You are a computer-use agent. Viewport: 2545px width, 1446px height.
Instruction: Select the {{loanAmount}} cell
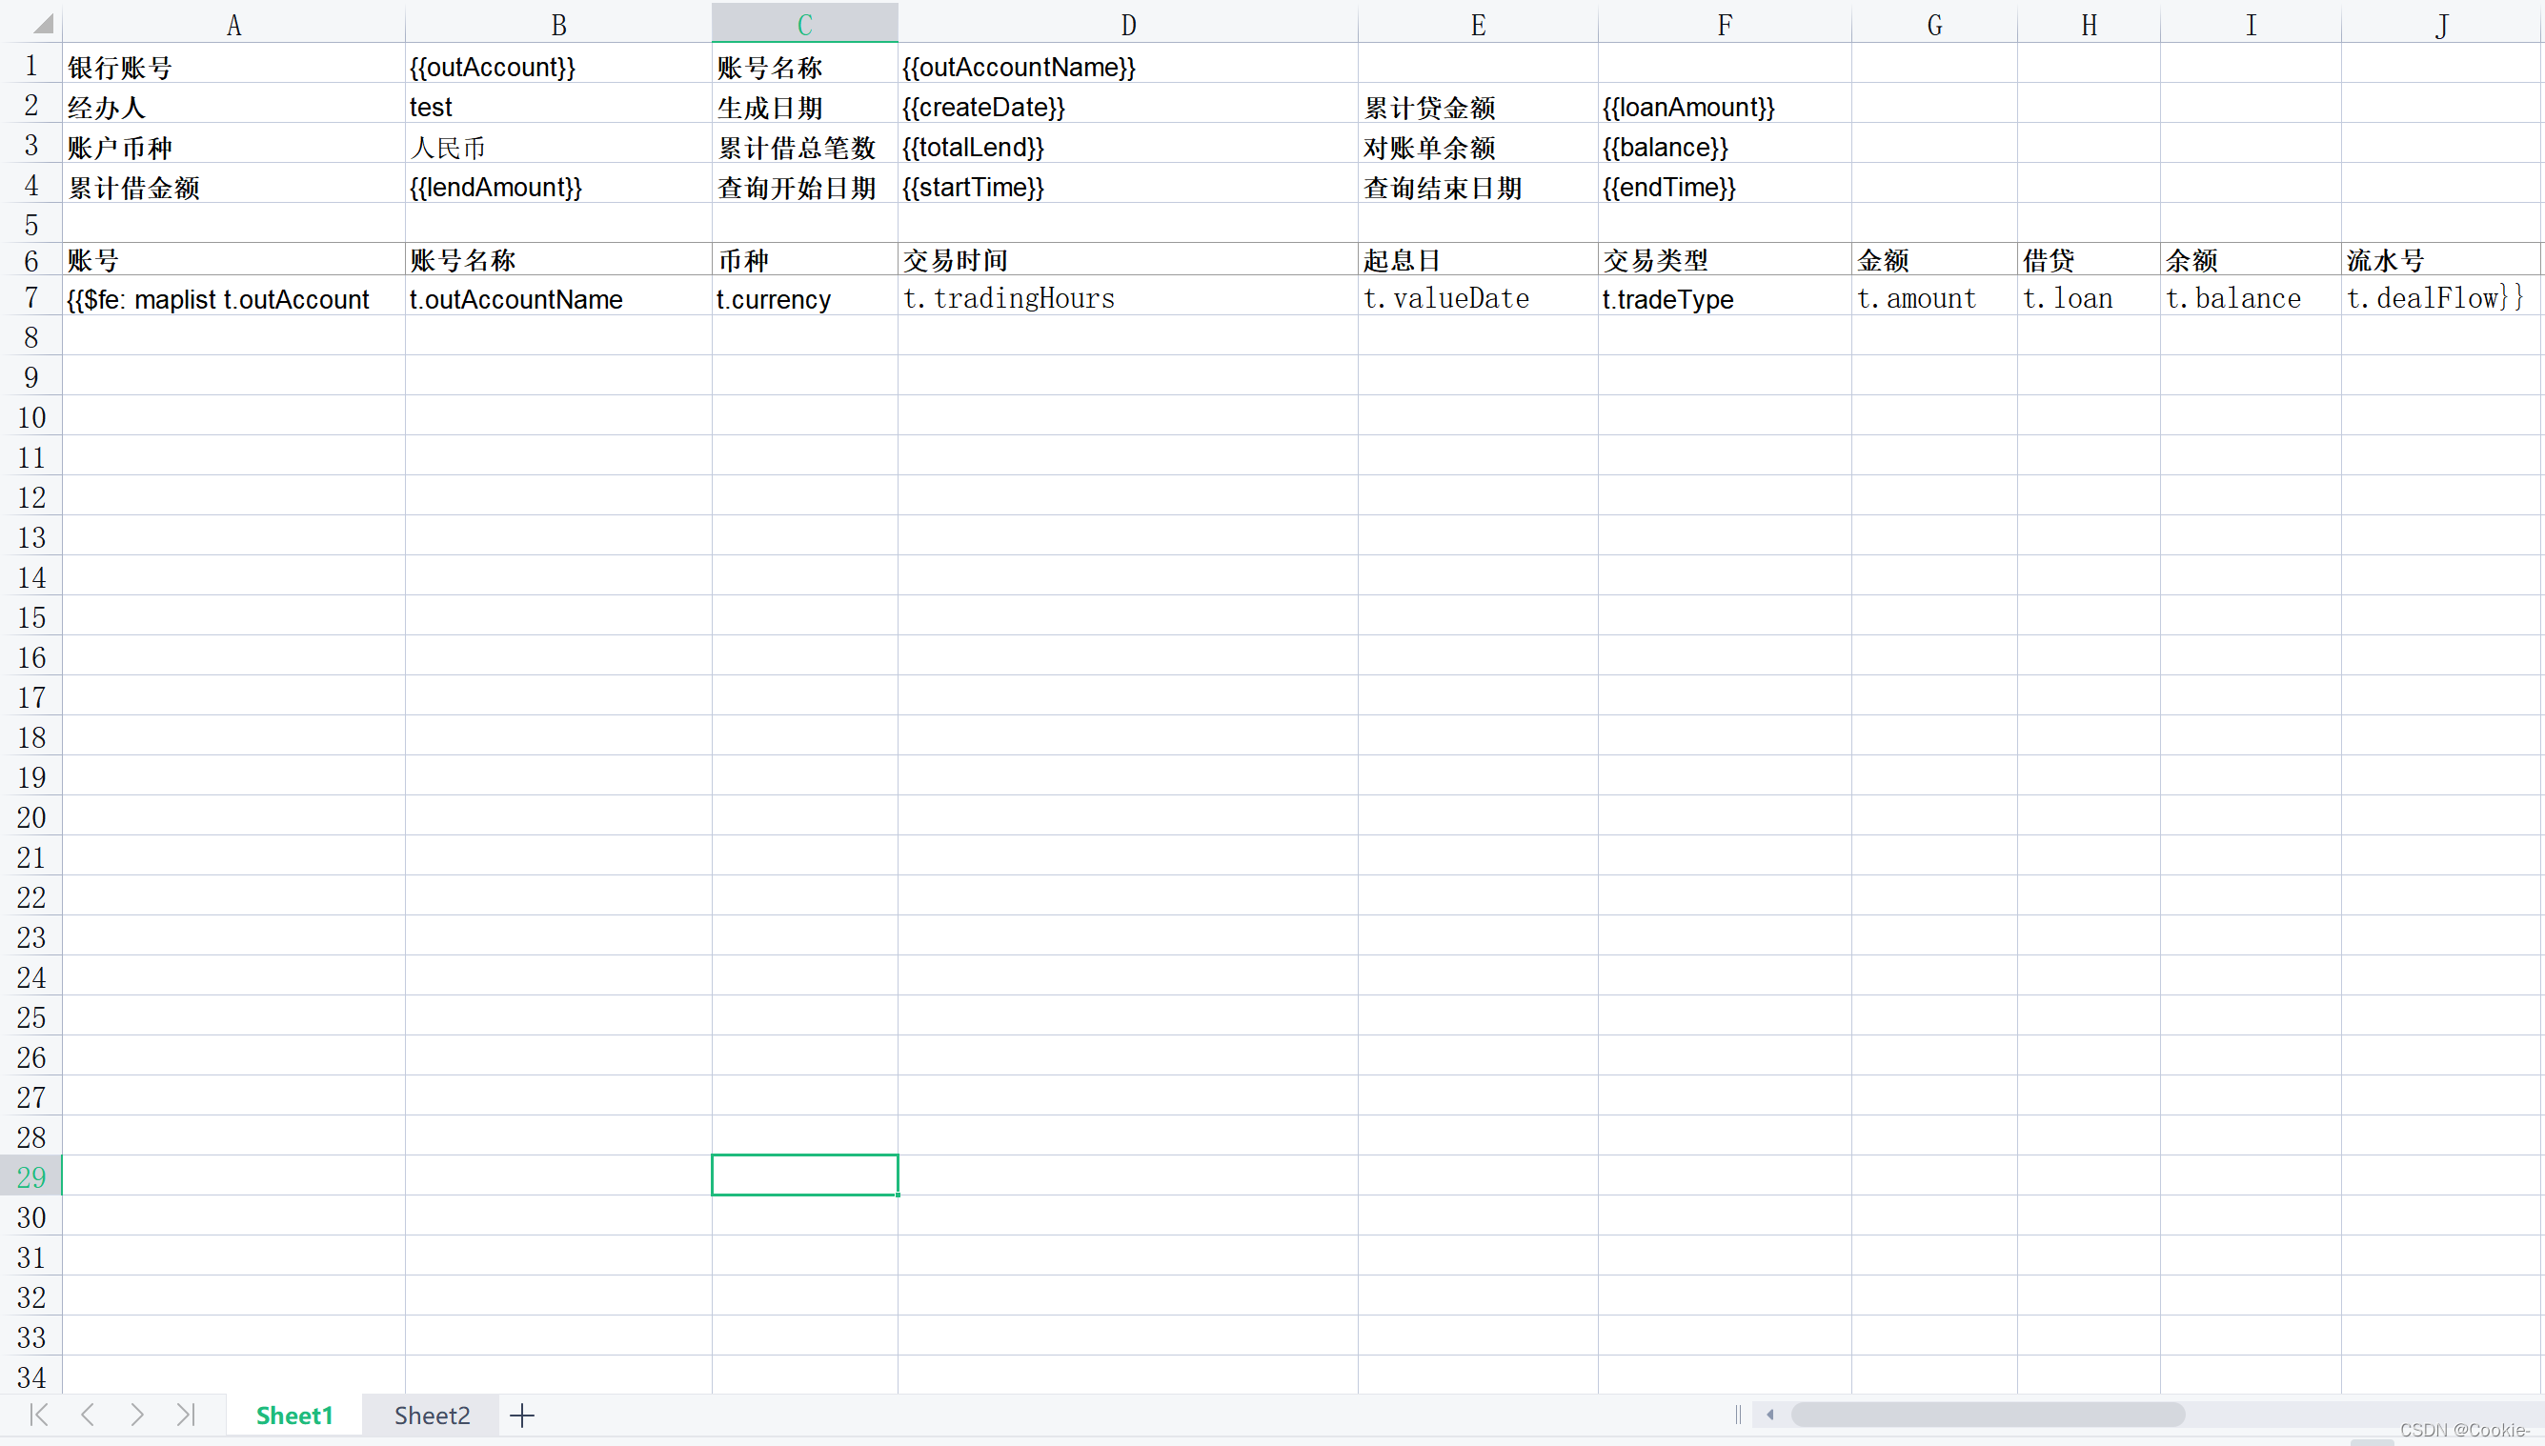tap(1724, 107)
